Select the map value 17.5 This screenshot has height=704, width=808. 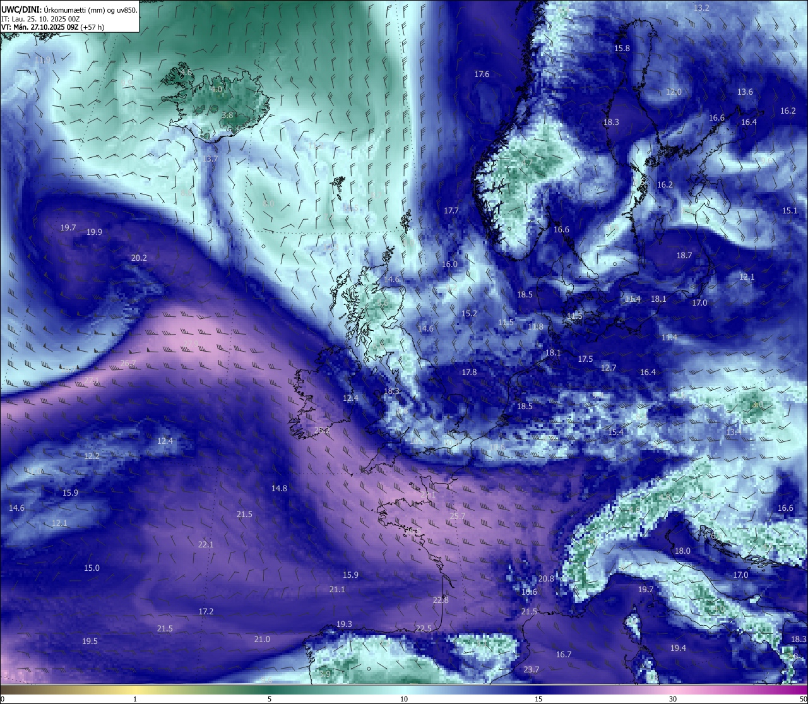[585, 359]
